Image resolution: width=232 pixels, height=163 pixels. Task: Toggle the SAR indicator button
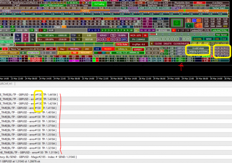point(156,27)
